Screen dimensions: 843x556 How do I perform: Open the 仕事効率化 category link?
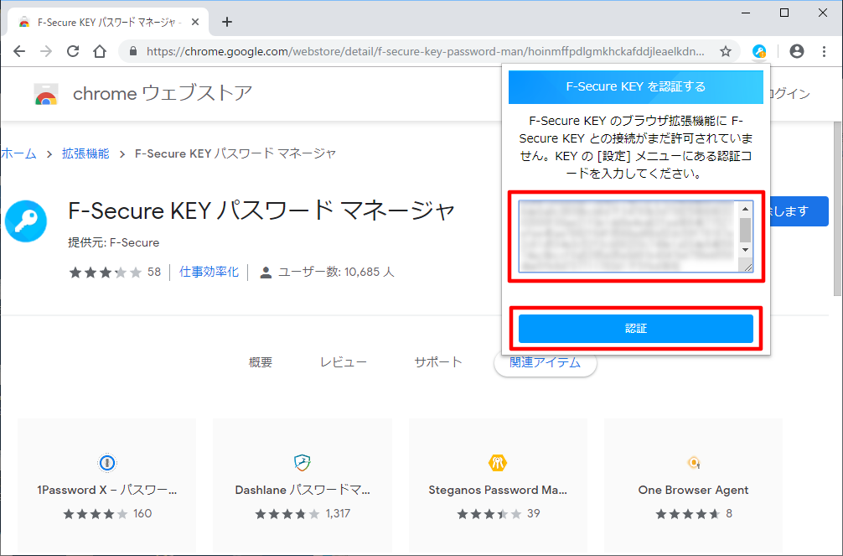209,272
